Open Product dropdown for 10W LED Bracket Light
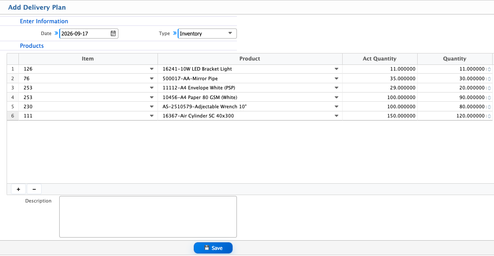The width and height of the screenshot is (494, 256). [x=336, y=69]
